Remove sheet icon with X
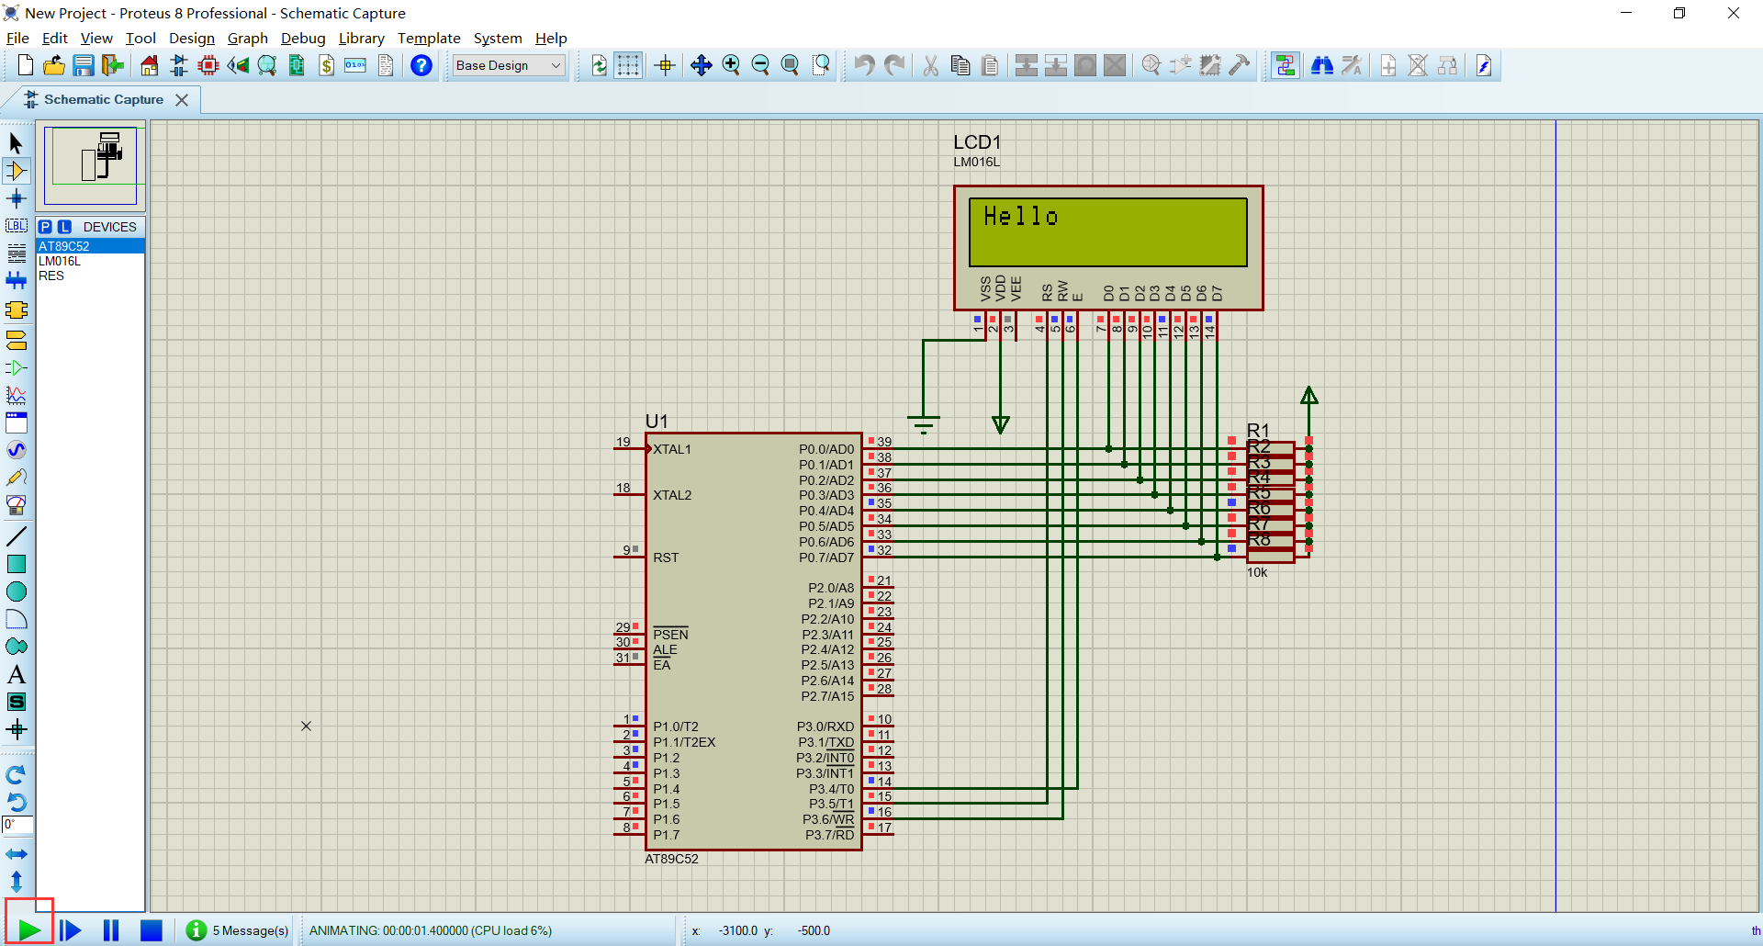Screen dimensions: 1763x946 1418,65
